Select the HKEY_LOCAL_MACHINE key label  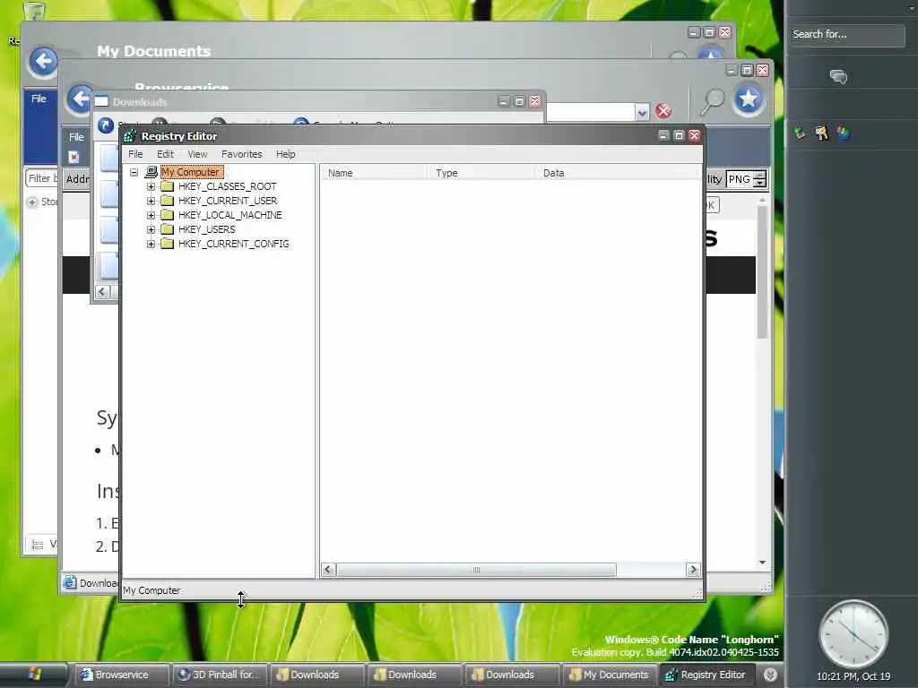(x=230, y=215)
